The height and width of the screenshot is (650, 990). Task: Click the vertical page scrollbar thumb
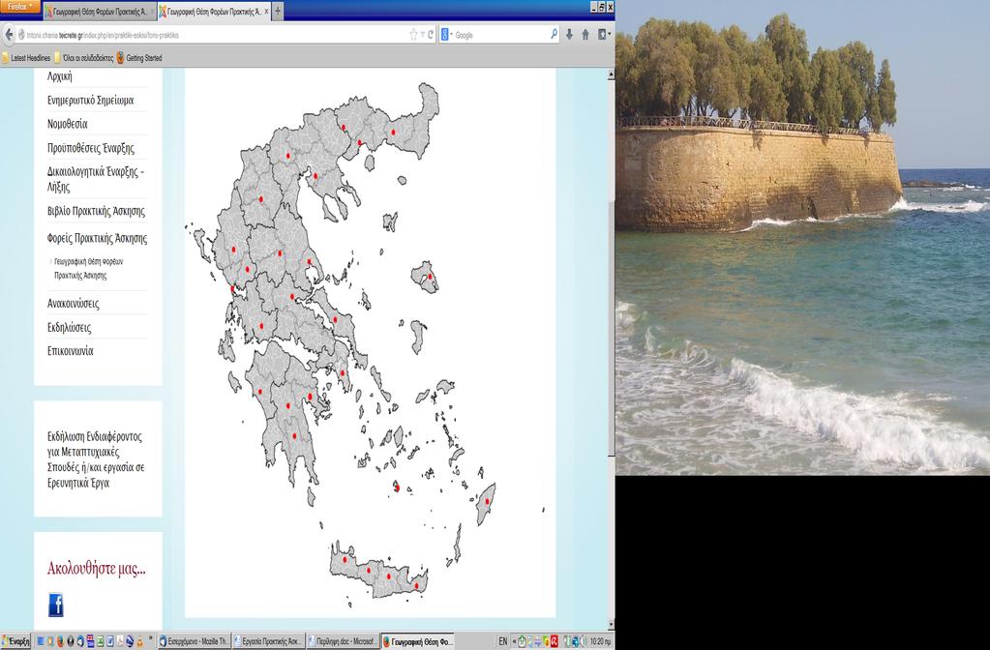(x=611, y=328)
